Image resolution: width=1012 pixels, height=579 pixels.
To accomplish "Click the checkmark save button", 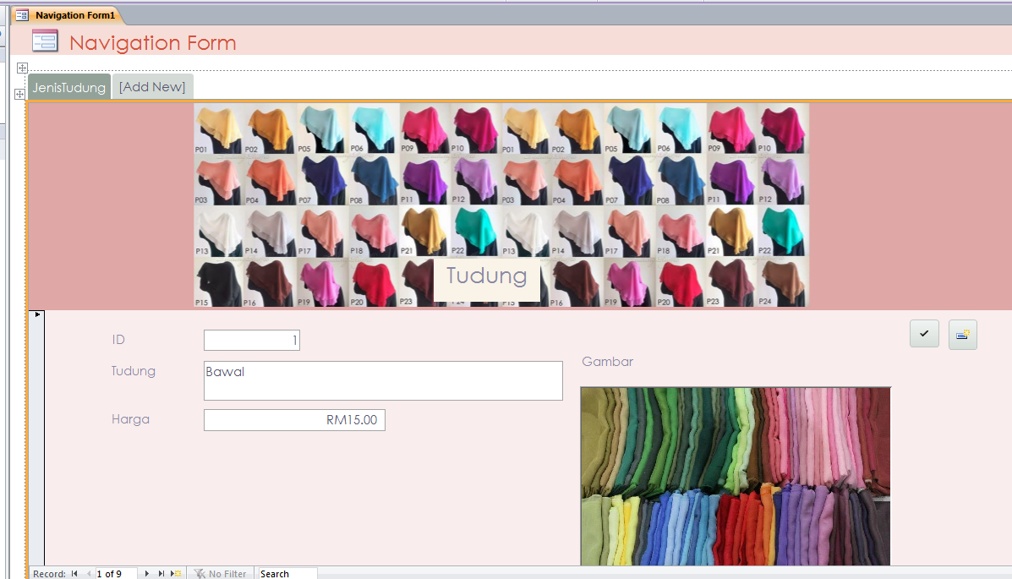I will click(x=924, y=335).
